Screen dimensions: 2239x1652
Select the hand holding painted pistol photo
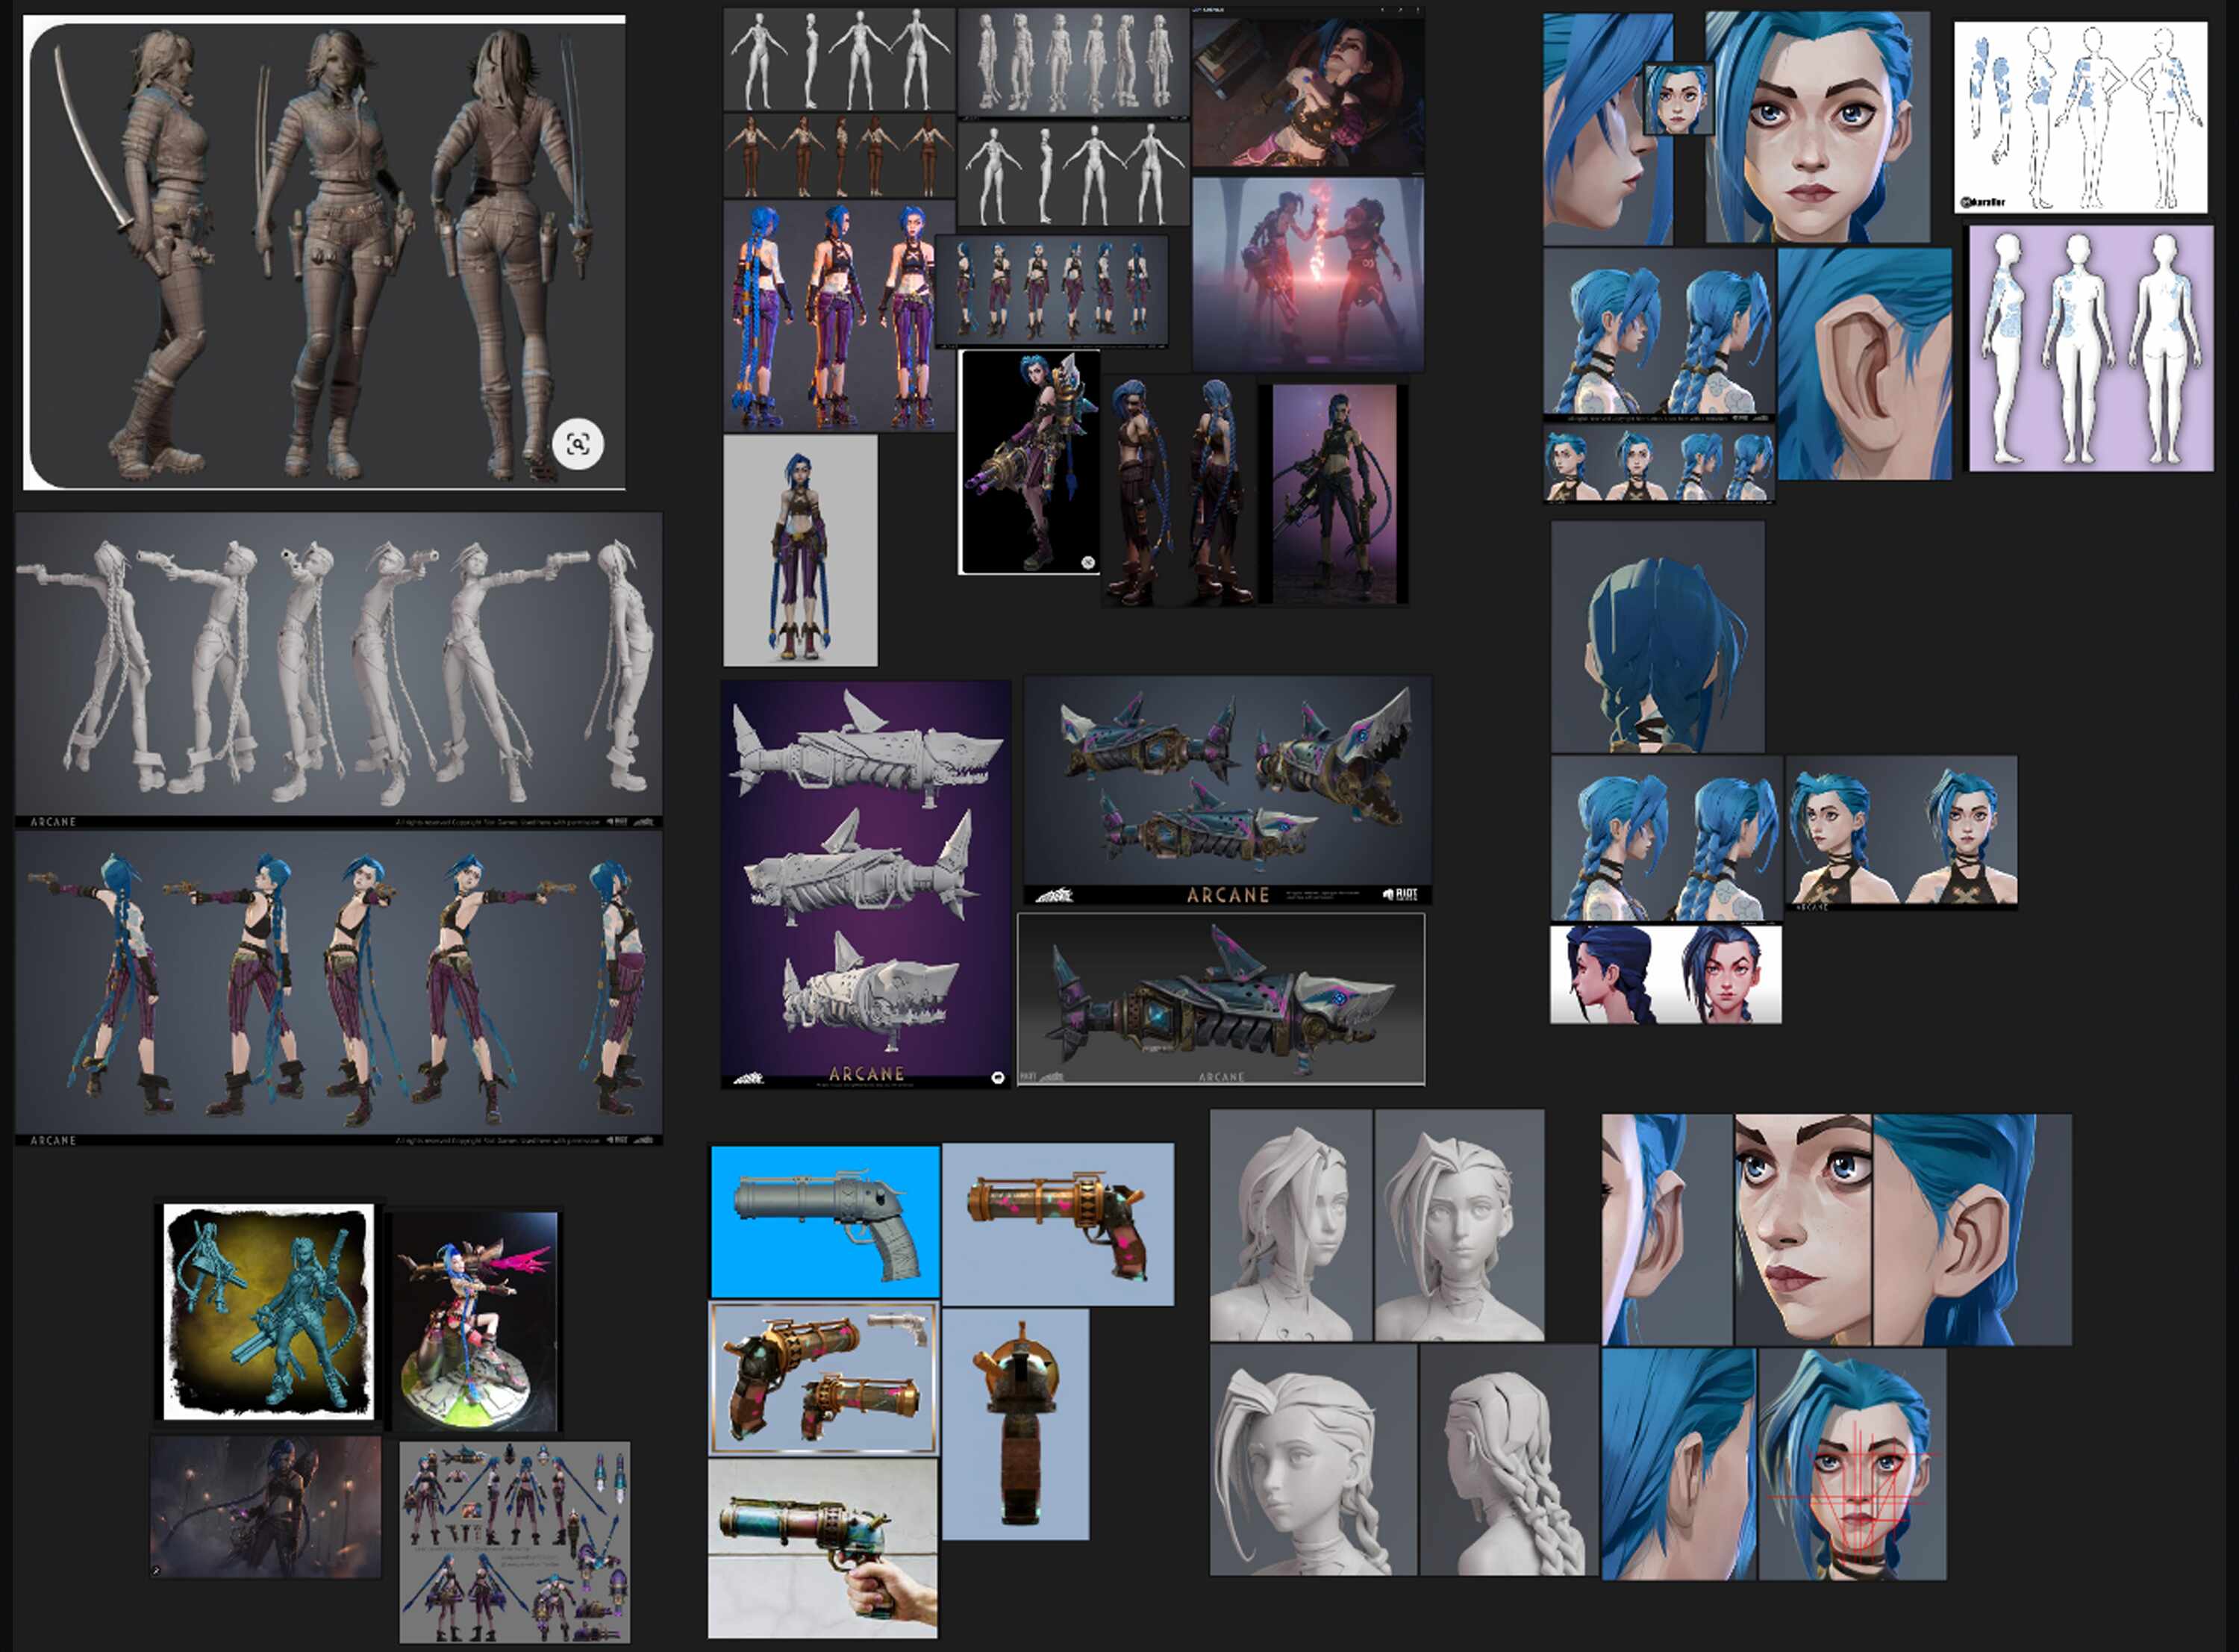[x=822, y=1546]
